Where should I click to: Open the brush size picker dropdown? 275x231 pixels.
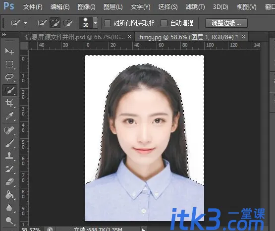coord(95,23)
